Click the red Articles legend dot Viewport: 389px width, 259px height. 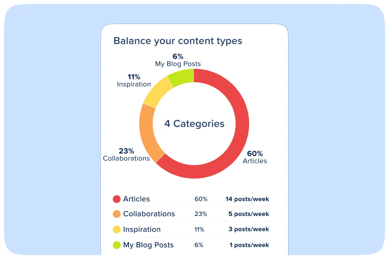117,199
